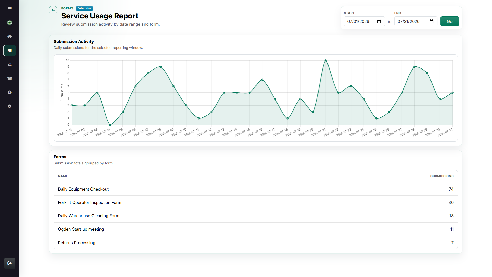Click the submissions value 11

(x=452, y=229)
